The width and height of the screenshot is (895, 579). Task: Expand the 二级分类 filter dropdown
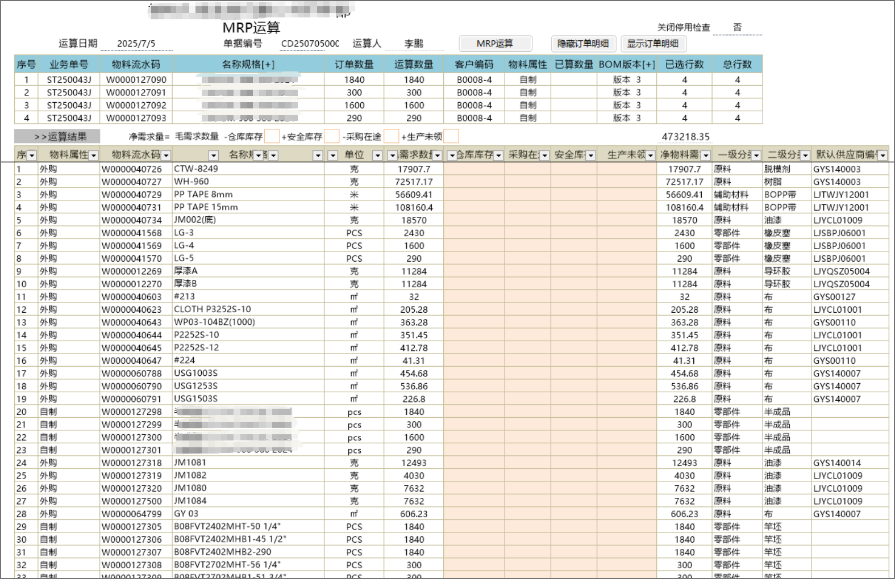(805, 156)
